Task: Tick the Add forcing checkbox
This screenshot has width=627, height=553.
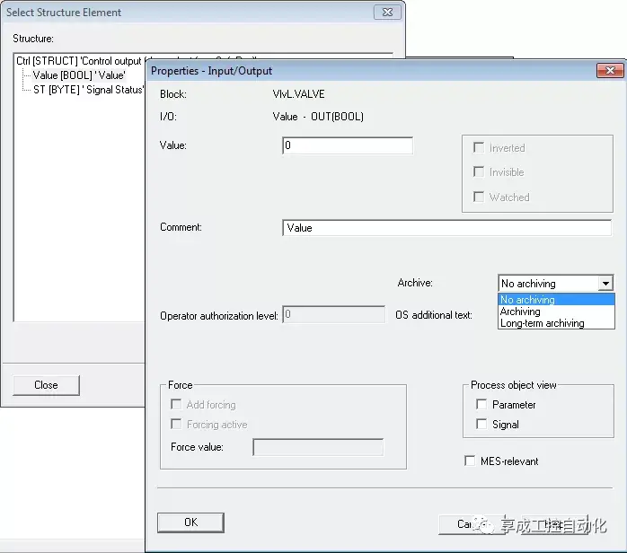Action: [176, 404]
